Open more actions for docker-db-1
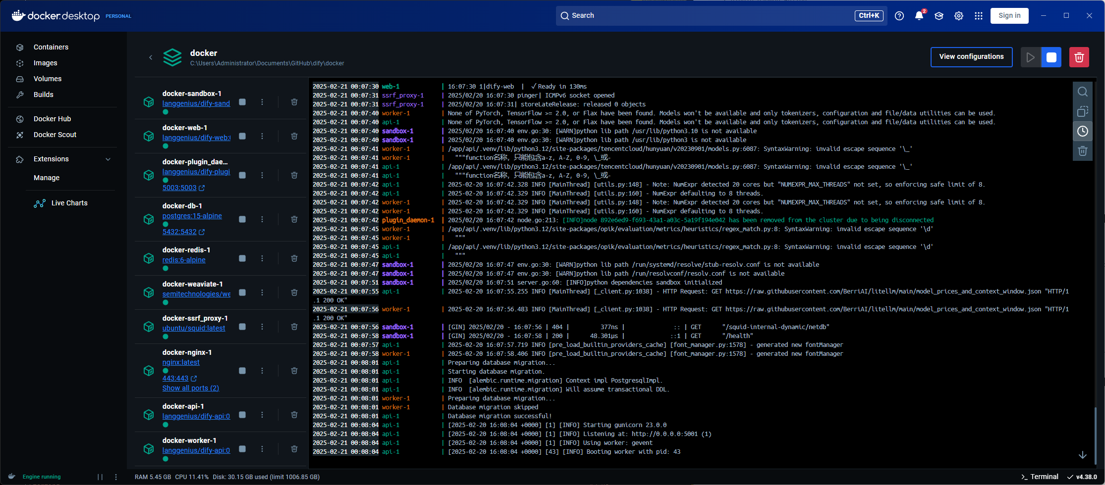This screenshot has height=485, width=1105. click(262, 219)
